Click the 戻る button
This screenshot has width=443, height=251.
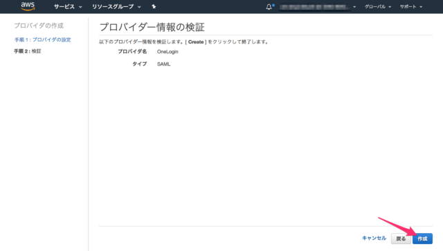pos(401,239)
